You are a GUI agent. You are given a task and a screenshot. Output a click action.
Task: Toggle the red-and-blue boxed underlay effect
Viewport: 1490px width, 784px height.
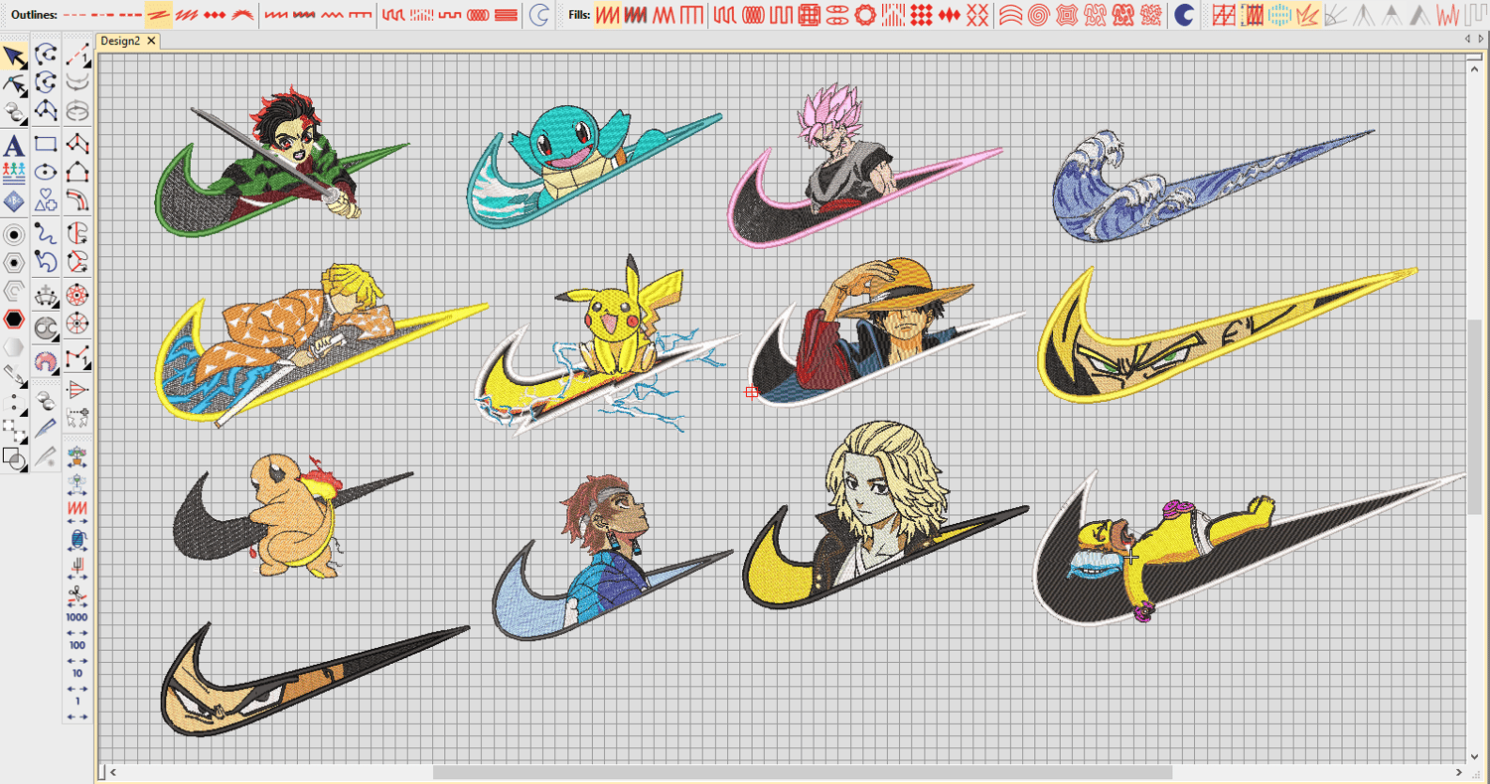(x=1252, y=15)
